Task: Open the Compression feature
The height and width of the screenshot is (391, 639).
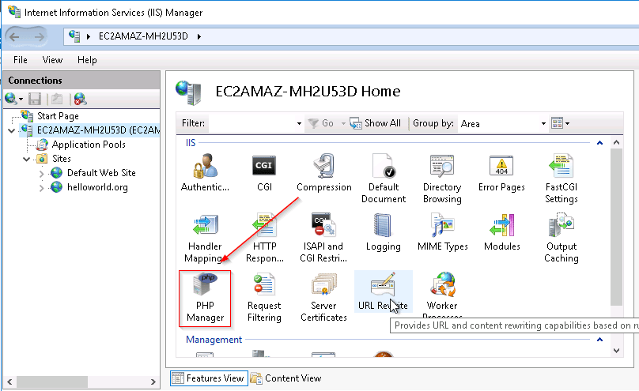Action: point(324,172)
